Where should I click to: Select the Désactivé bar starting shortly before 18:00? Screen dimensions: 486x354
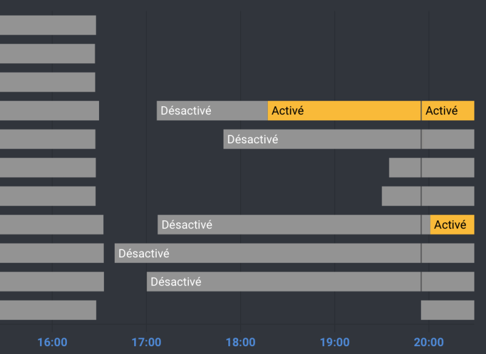pos(322,139)
